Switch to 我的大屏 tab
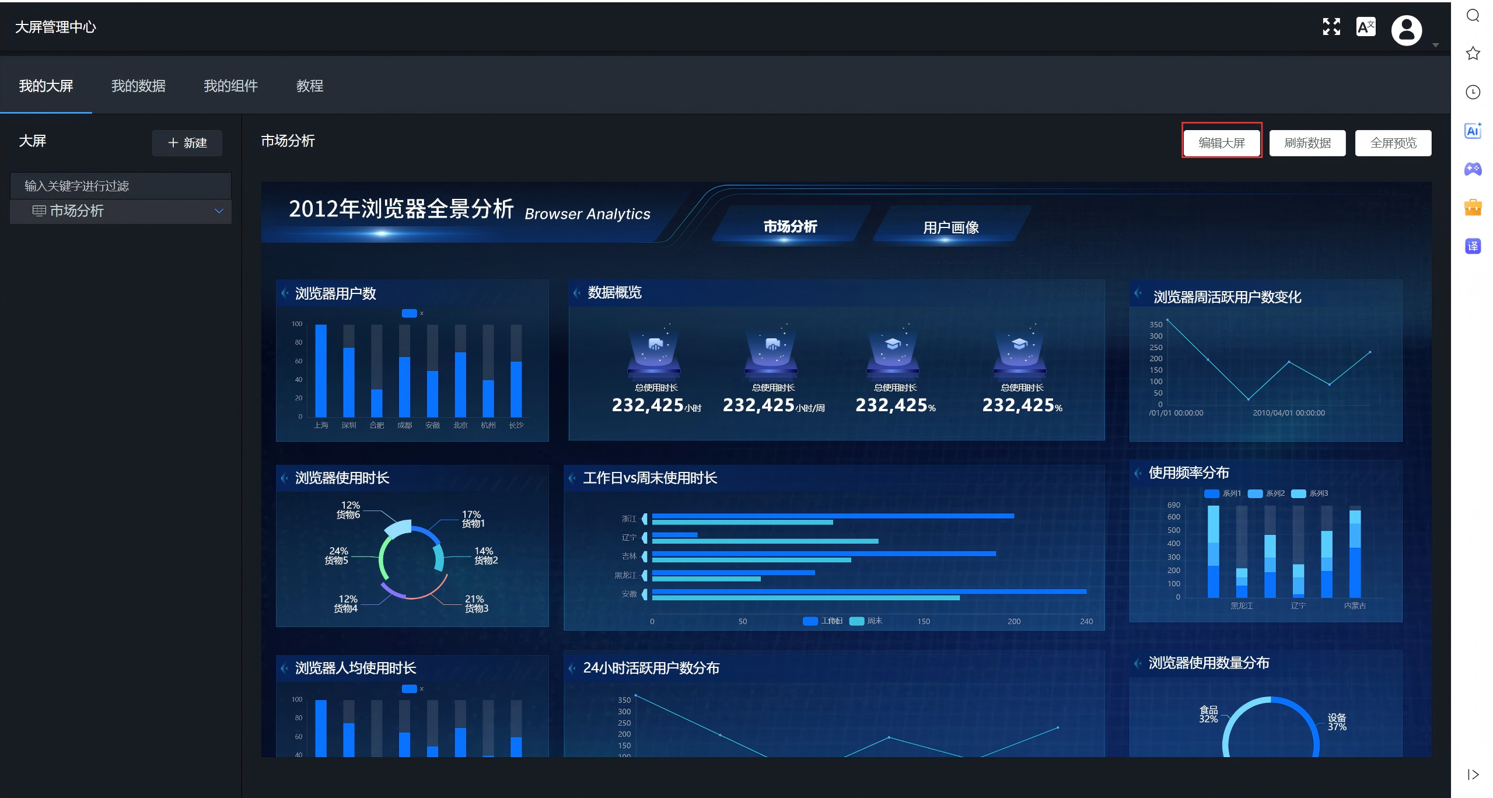Screen dimensions: 1493x798 [46, 86]
